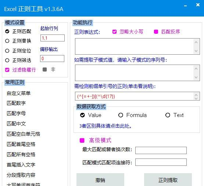This screenshot has height=186, width=204.
Task: Pick 首尾插入文字 from common regex list
Action: [21, 165]
